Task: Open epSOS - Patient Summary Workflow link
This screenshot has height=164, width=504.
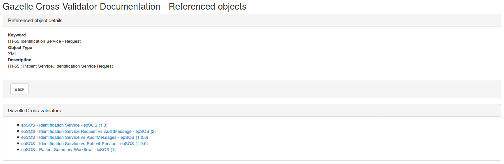Action: (68, 150)
